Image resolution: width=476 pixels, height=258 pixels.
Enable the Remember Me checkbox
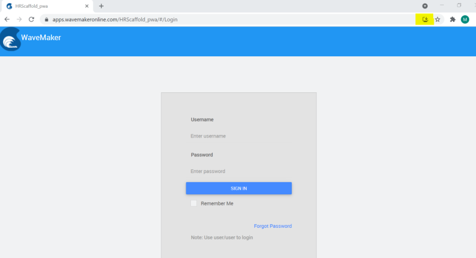194,204
